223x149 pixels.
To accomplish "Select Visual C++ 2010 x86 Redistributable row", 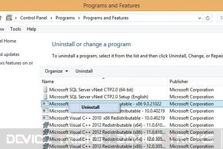I will [132, 118].
